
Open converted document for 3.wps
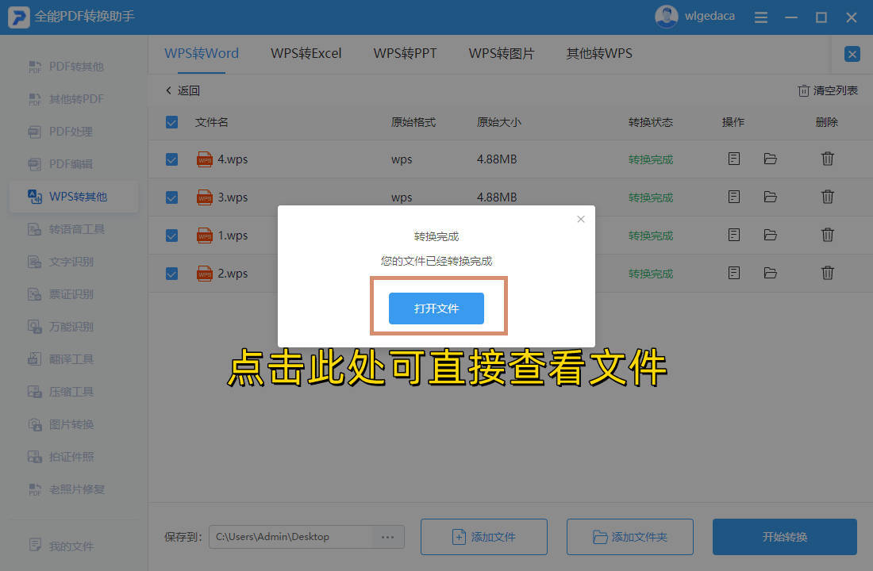click(734, 197)
